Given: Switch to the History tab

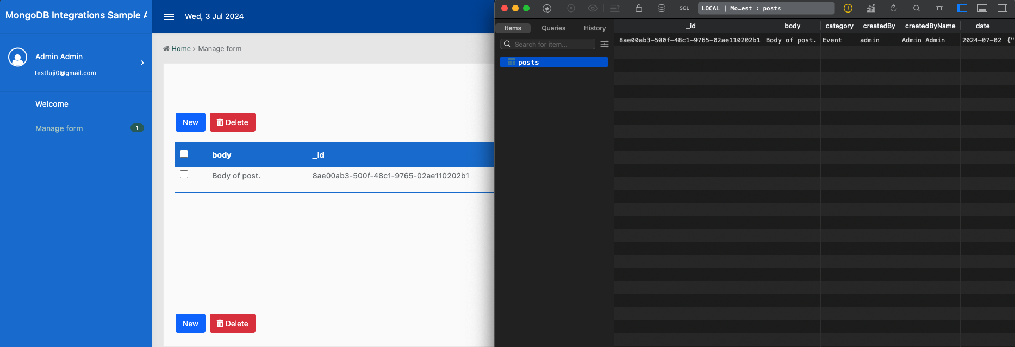Looking at the screenshot, I should (595, 28).
